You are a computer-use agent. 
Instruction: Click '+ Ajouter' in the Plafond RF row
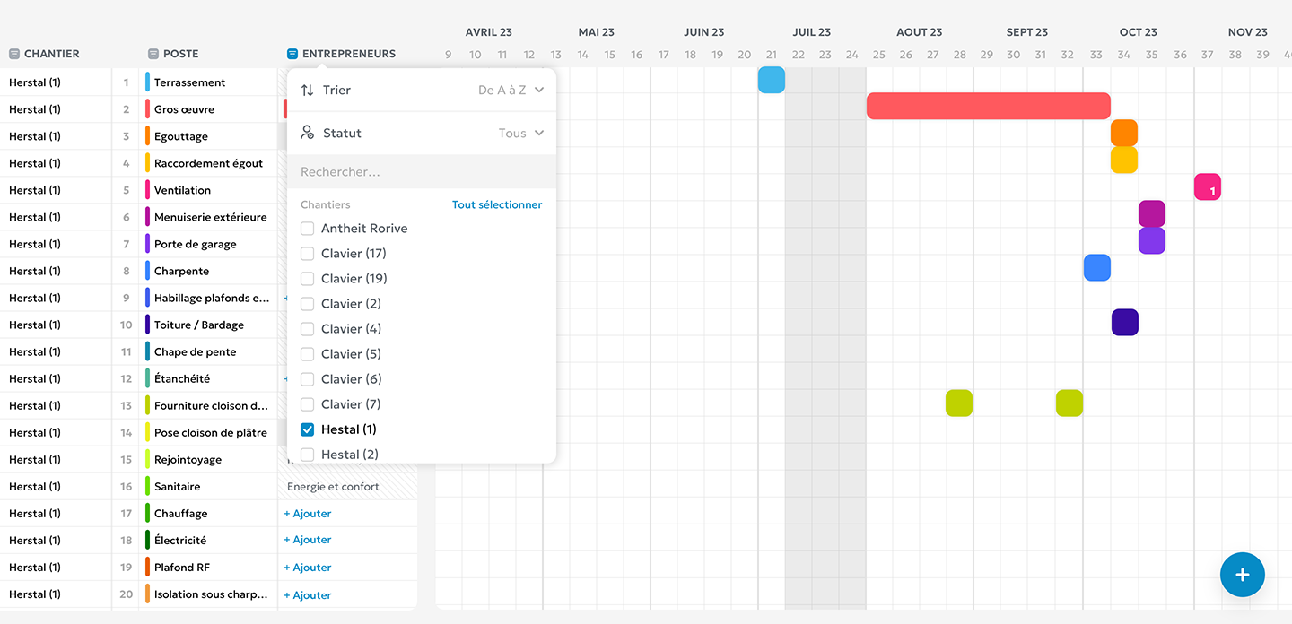pyautogui.click(x=308, y=568)
